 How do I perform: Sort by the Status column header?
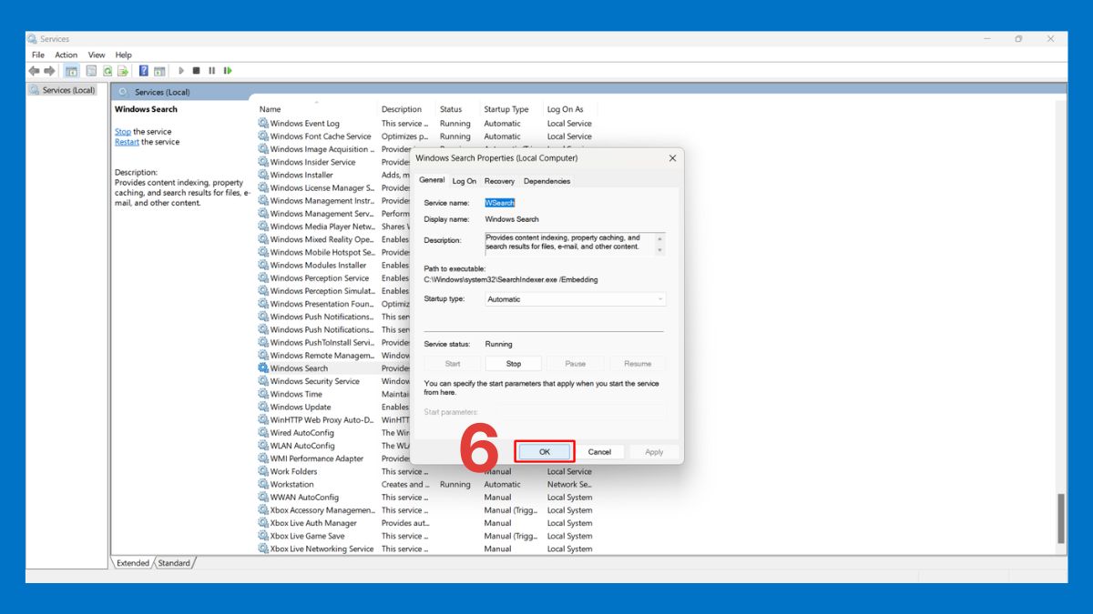(458, 109)
